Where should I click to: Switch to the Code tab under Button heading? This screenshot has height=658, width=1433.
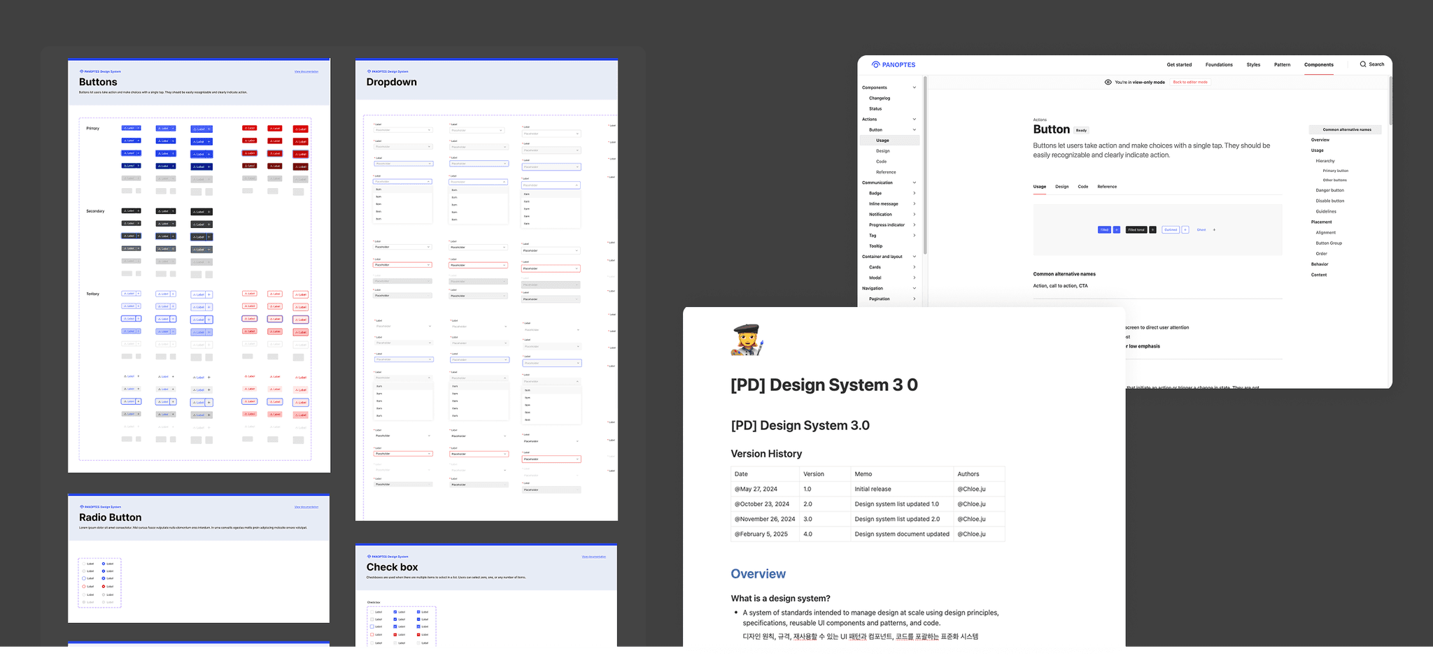(1083, 187)
